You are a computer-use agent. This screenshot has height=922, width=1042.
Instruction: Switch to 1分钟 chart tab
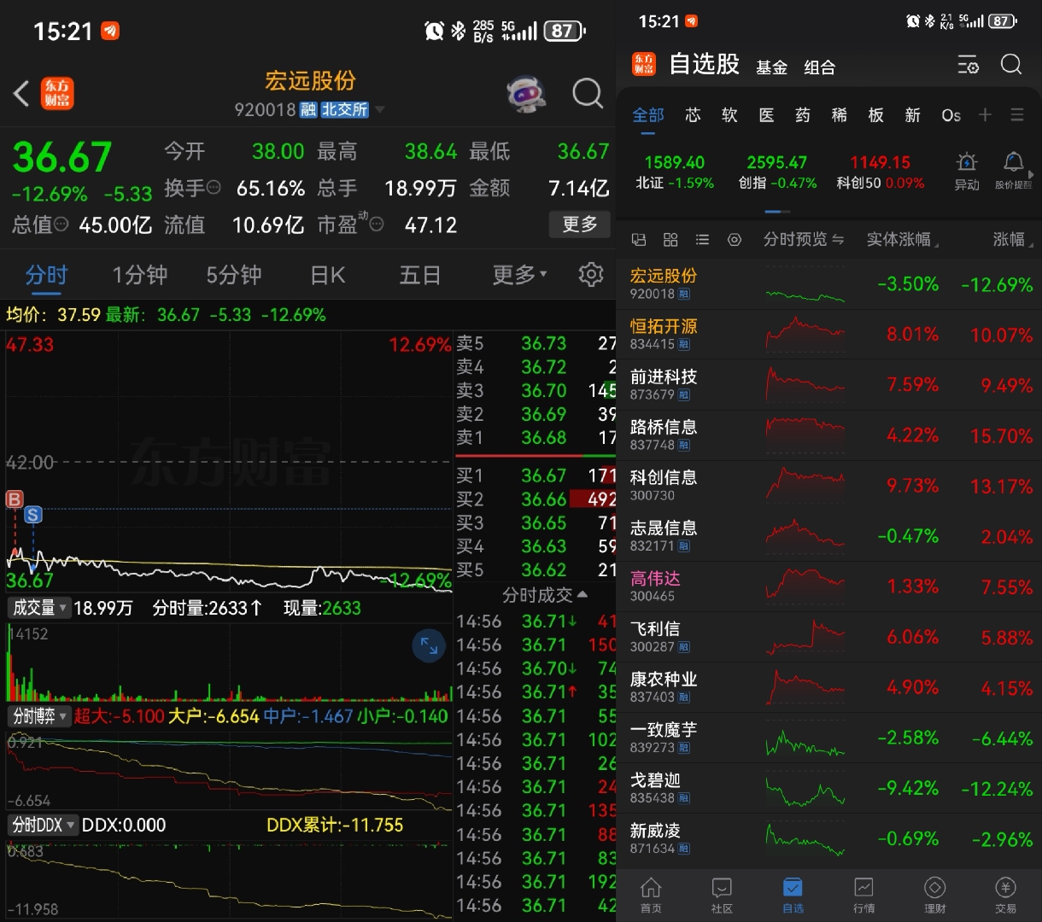click(139, 274)
